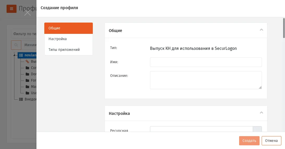The width and height of the screenshot is (285, 149).
Task: Click the Отмена button
Action: [x=271, y=141]
